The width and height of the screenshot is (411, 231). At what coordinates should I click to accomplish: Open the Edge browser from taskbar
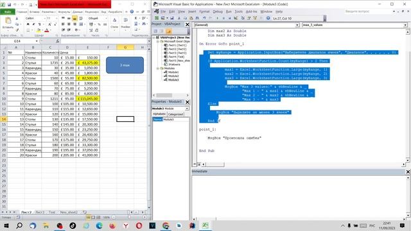pos(99,225)
